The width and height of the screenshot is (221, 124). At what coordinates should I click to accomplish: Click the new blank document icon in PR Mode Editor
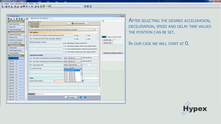[14, 19]
